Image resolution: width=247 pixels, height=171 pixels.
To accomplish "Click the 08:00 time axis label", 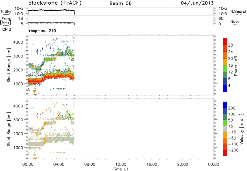I will coord(90,165).
